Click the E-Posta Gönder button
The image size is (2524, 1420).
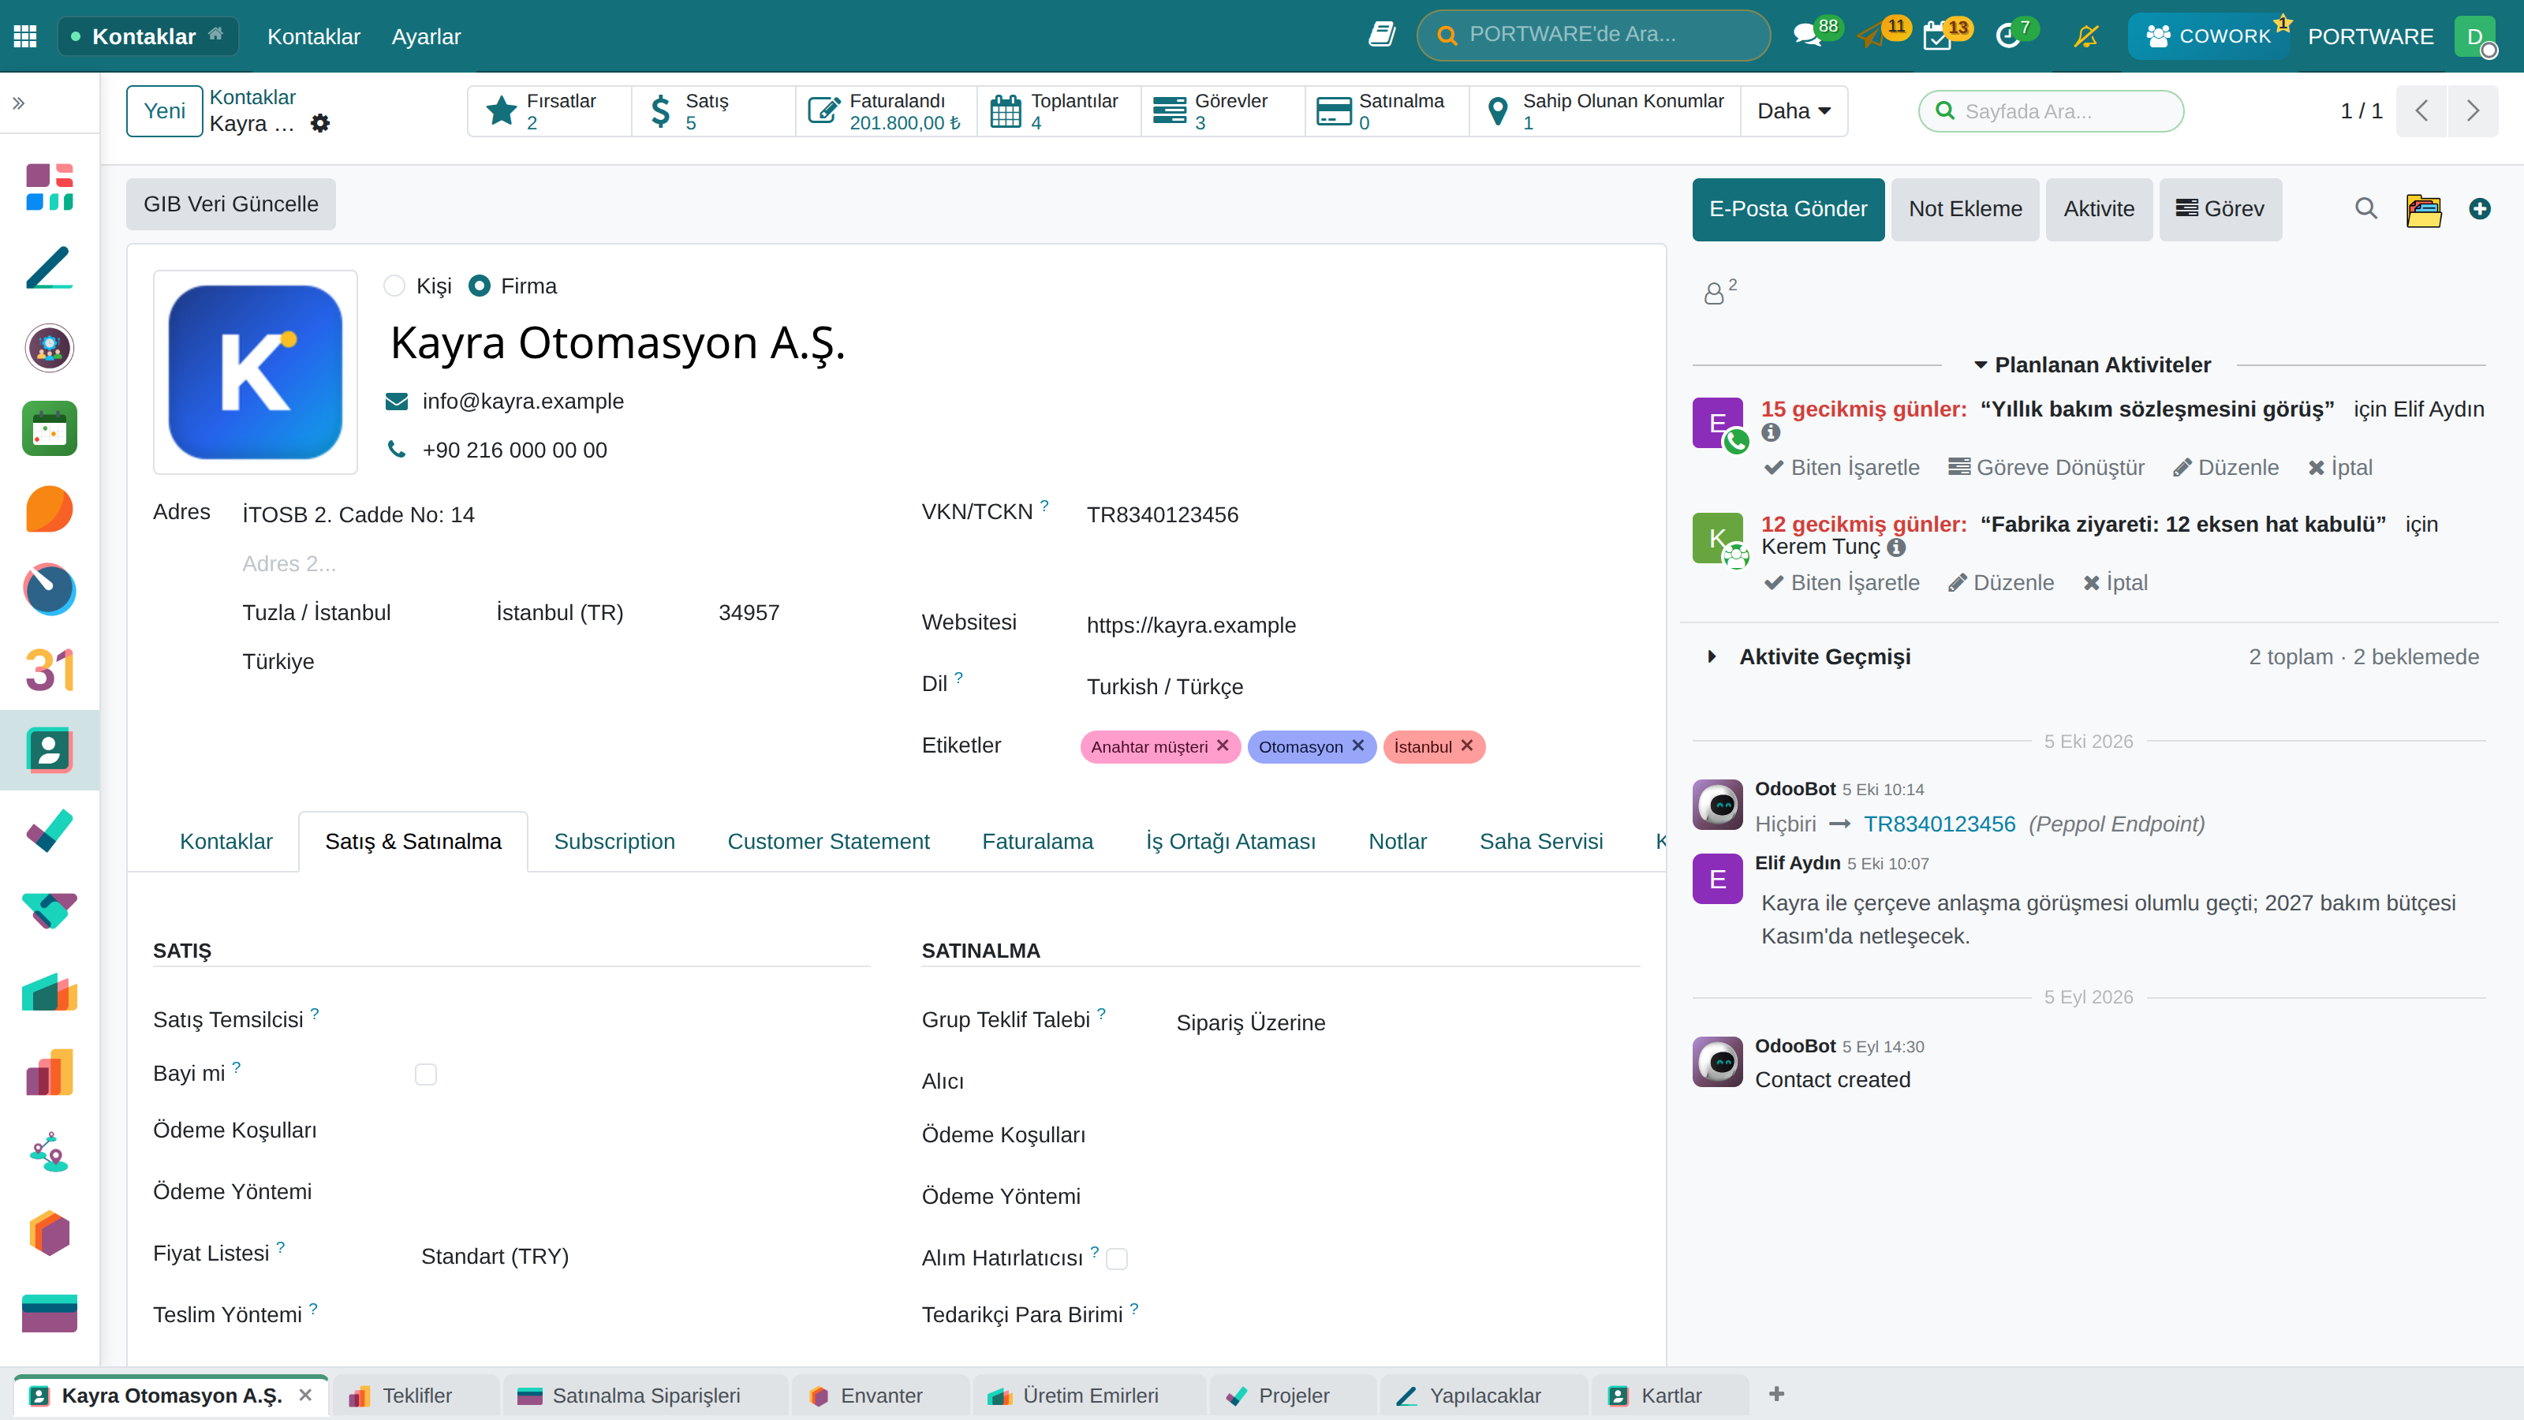(1788, 209)
